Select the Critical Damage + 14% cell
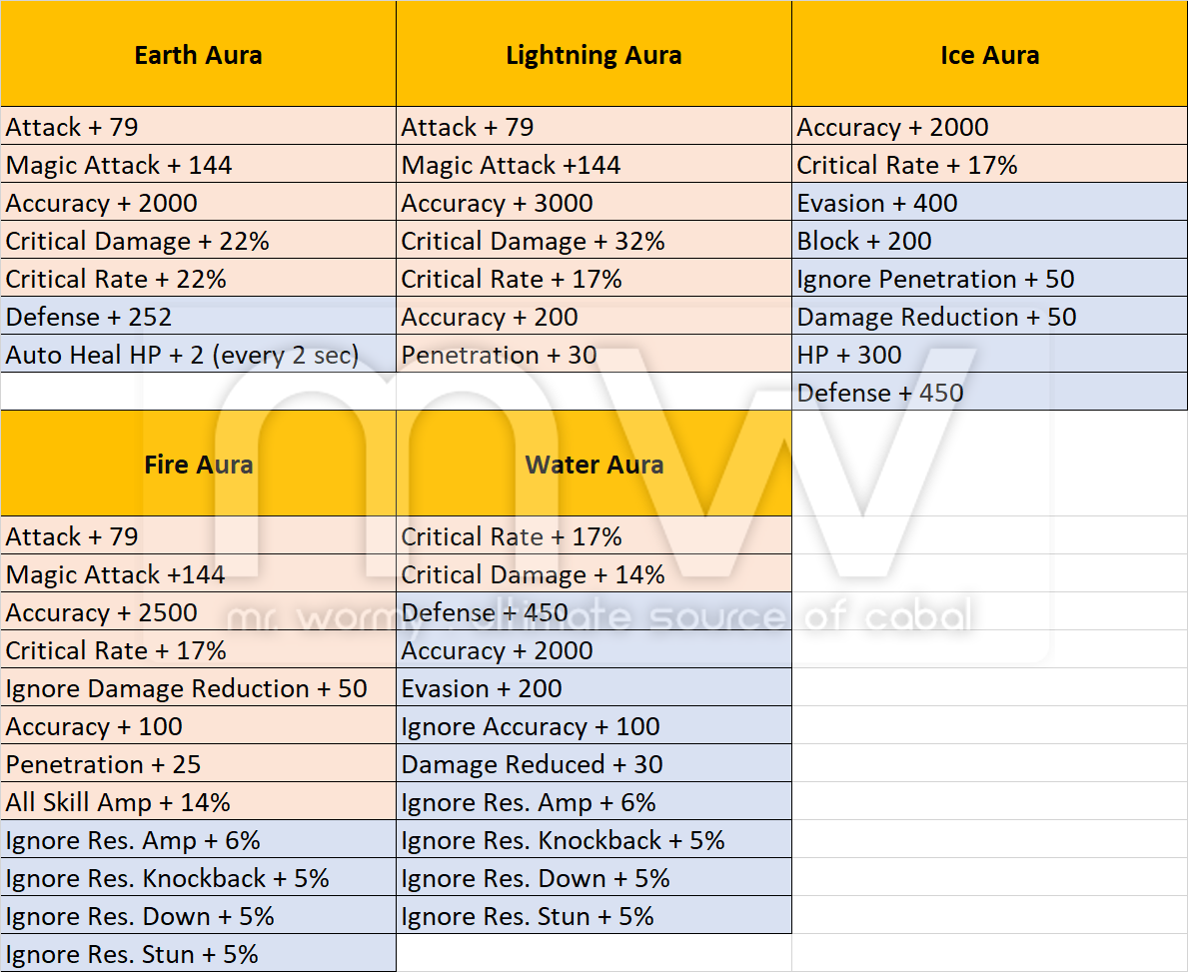Viewport: 1188px width, 972px height. point(594,574)
